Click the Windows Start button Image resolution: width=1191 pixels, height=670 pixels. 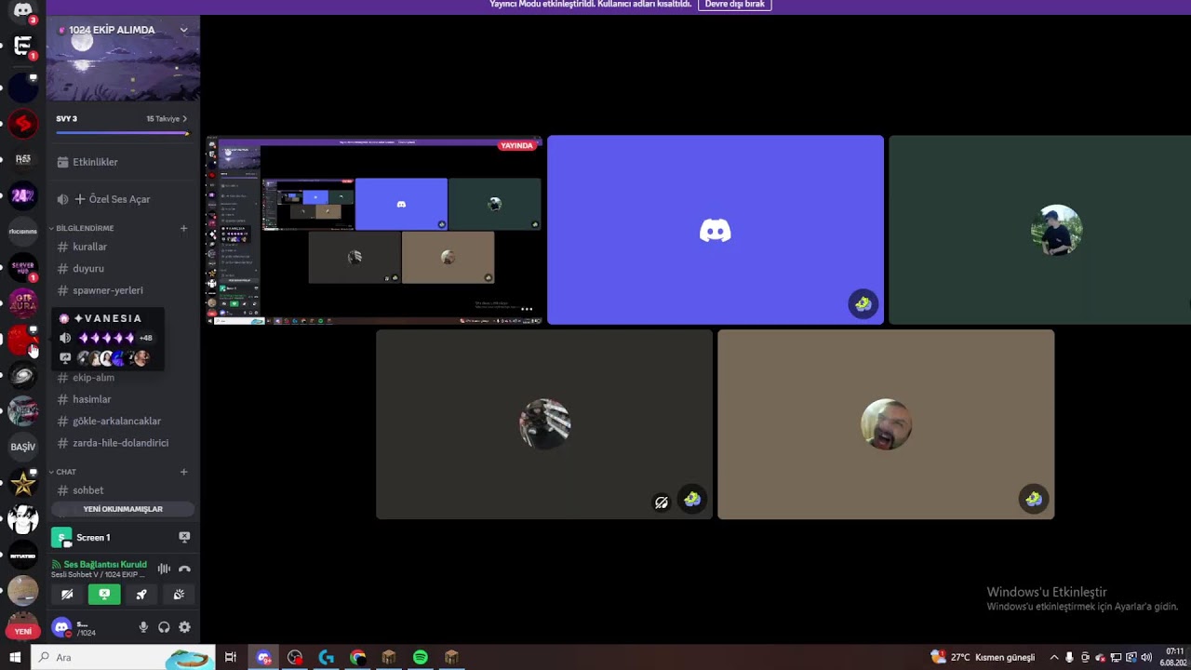[15, 658]
